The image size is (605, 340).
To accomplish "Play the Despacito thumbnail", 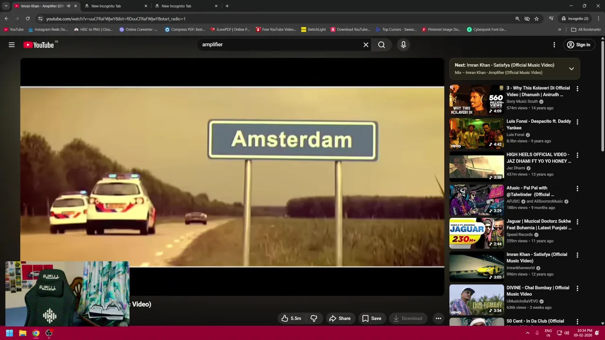I will click(x=476, y=134).
